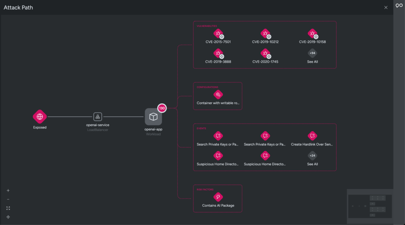Click the Attack Path title text
The height and width of the screenshot is (225, 405).
pos(18,8)
